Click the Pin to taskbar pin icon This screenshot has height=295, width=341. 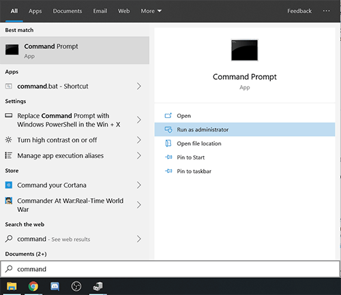click(x=168, y=171)
